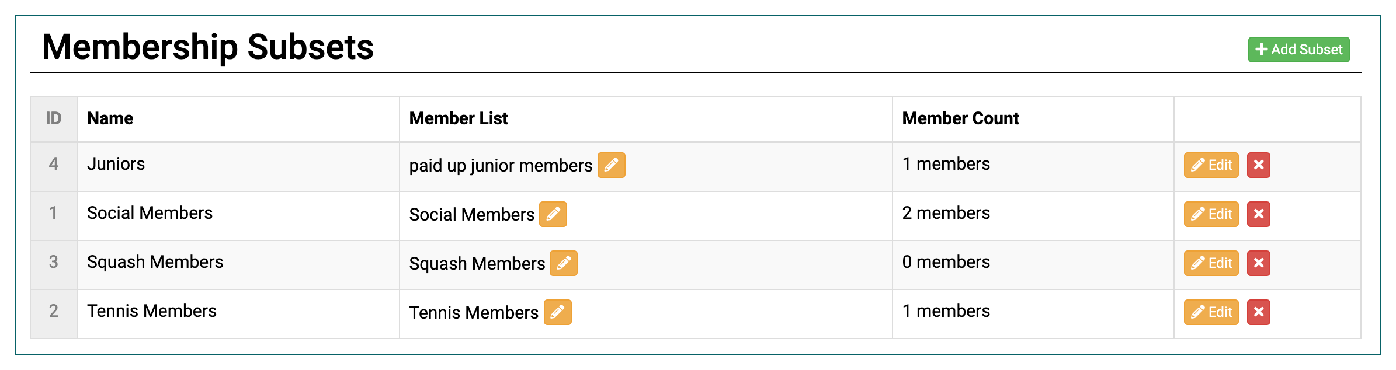Screen dimensions: 1396x370
Task: Click the ID column header
Action: pos(54,118)
